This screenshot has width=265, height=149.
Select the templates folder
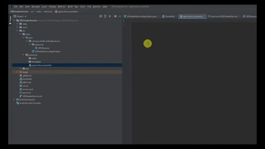(x=35, y=62)
